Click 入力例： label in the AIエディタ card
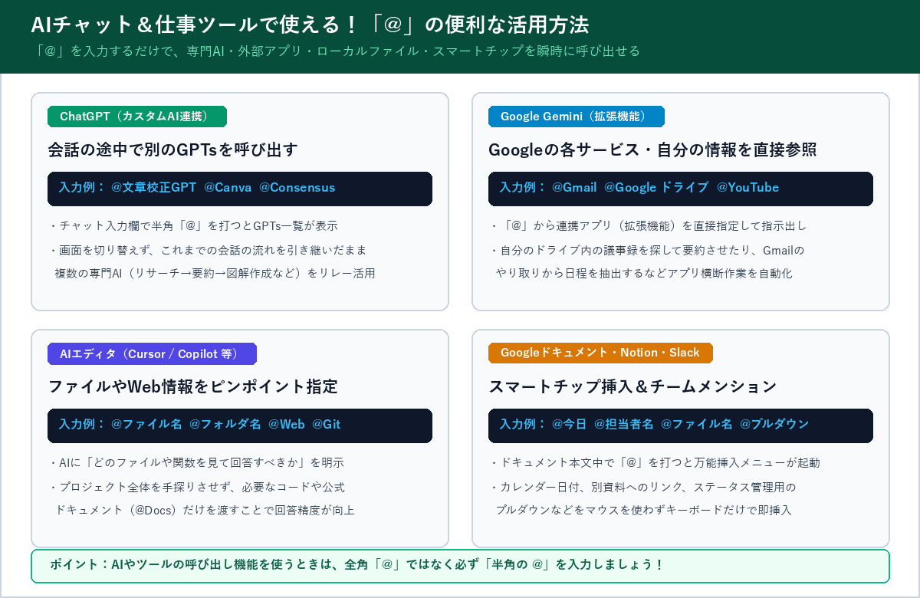Viewport: 920px width, 598px height. point(82,425)
